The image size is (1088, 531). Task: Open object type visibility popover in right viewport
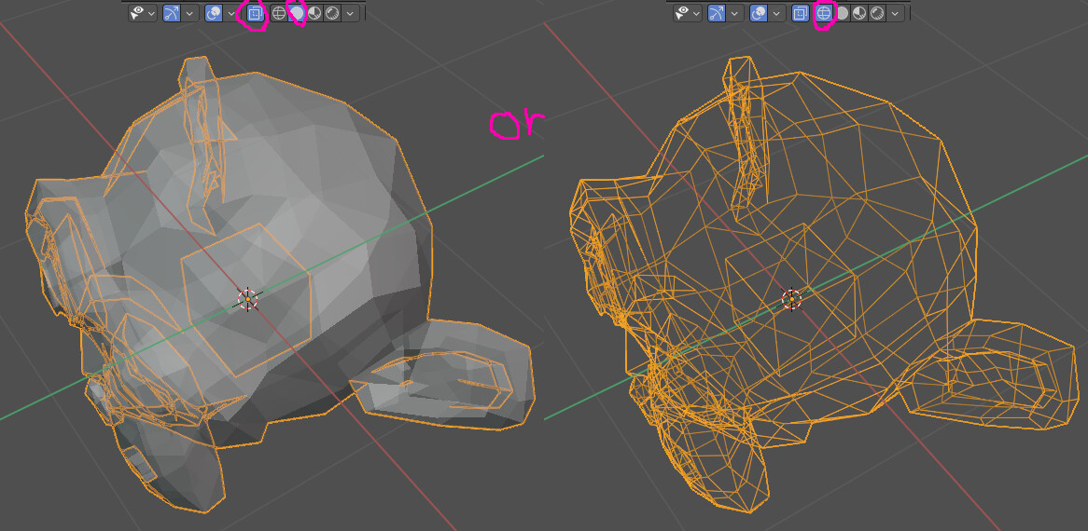click(688, 13)
